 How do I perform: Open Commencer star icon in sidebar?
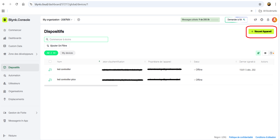pyautogui.click(x=5, y=30)
